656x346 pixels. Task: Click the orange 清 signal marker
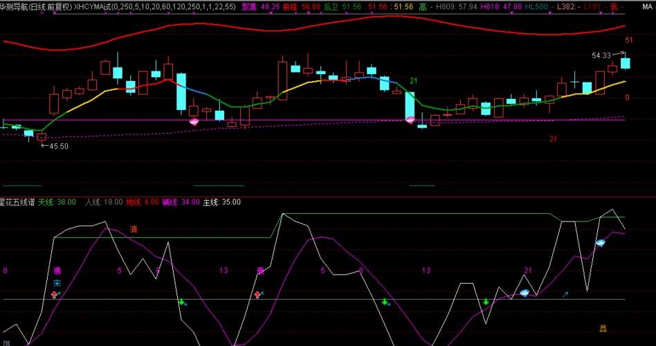pos(134,229)
